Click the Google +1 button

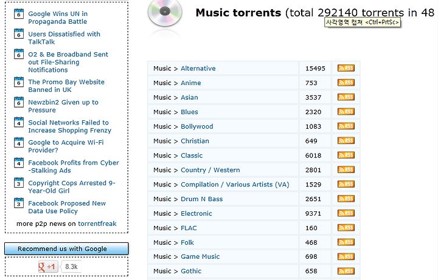point(48,267)
